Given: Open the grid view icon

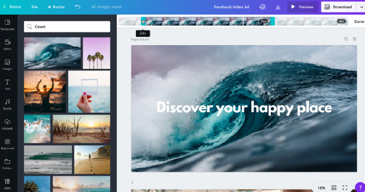Looking at the screenshot, I should 334,187.
